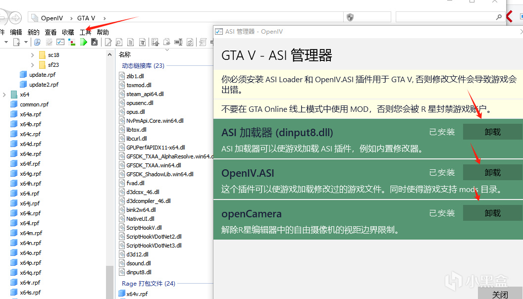Select common.rpf in the tree
Viewport: 523px width, 299px height.
(x=34, y=104)
